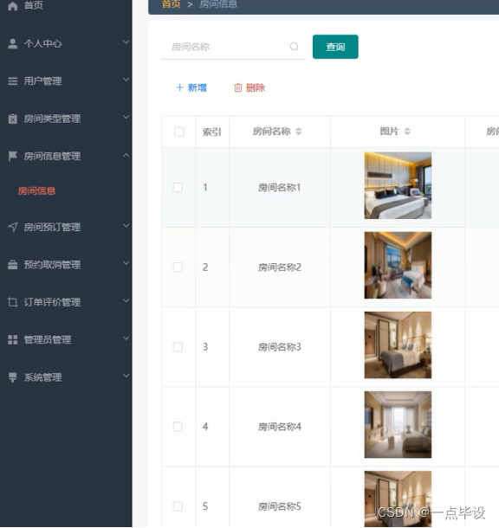Expand 房间预订管理 with its chevron
Screen dimensions: 499x528
126,226
